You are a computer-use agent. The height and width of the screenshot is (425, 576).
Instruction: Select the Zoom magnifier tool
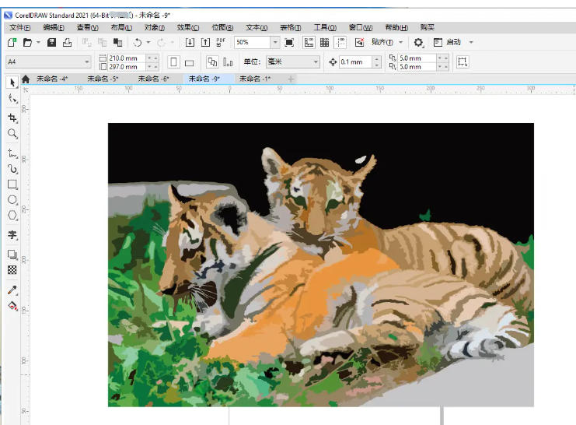point(12,134)
